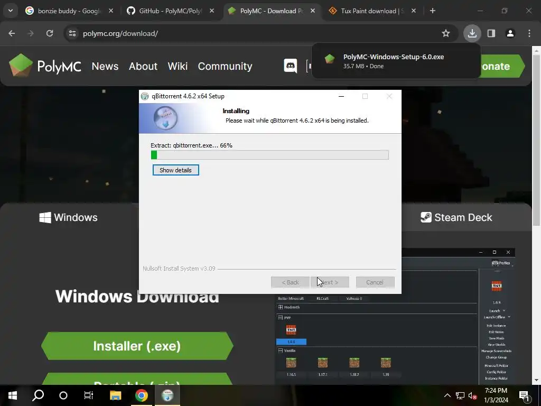Minimize the qBittorrent Setup window
Viewport: 541px width, 406px height.
tap(341, 96)
